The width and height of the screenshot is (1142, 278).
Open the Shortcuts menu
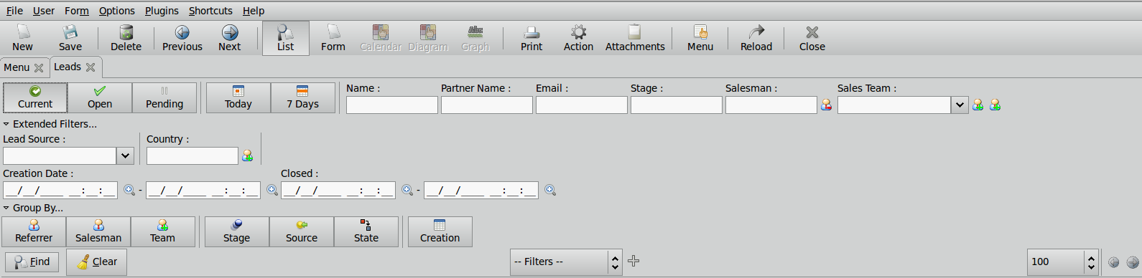(x=210, y=11)
